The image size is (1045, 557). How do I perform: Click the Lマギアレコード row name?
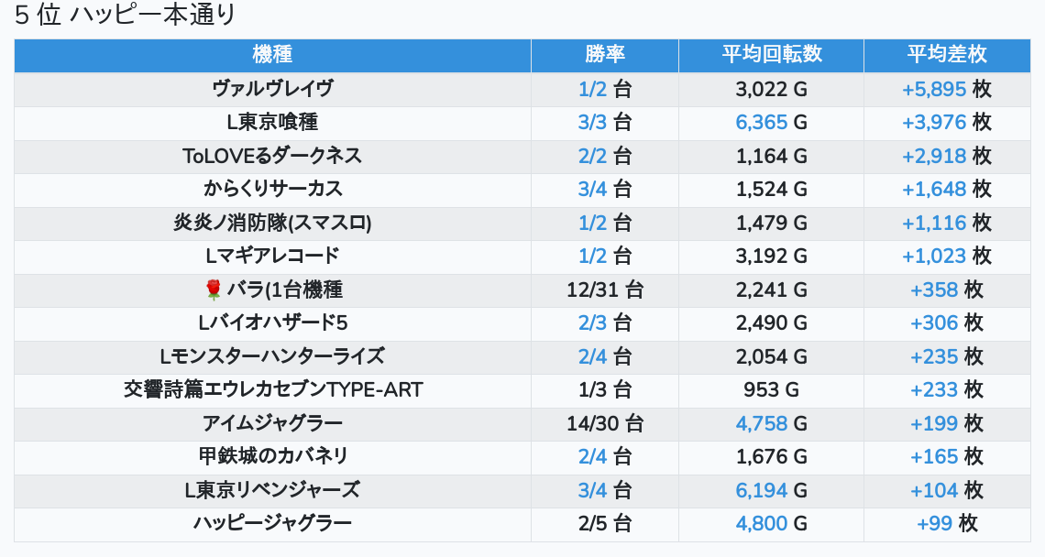point(272,257)
